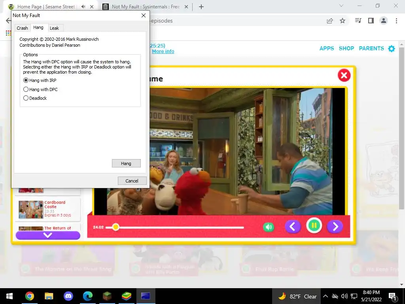Click the Cancel button in Not My Fault
The width and height of the screenshot is (405, 304).
tap(132, 180)
